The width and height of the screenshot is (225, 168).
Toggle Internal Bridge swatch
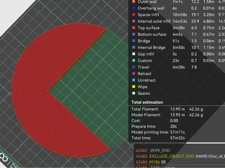coord(134,47)
